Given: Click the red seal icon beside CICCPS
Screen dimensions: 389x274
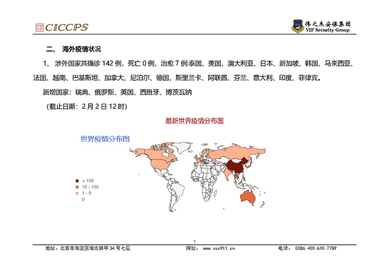Looking at the screenshot, I should pos(39,27).
